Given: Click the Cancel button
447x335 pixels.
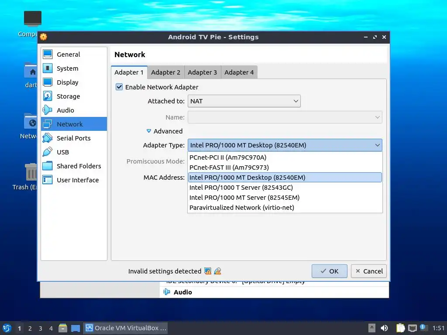Looking at the screenshot, I should click(x=369, y=271).
